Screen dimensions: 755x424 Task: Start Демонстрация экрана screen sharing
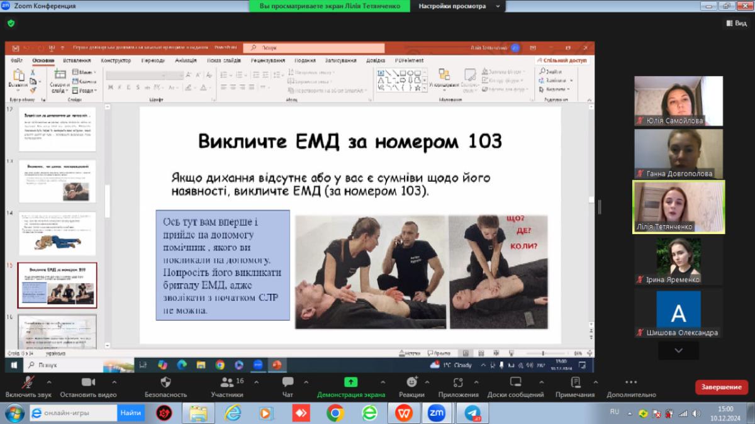click(350, 383)
